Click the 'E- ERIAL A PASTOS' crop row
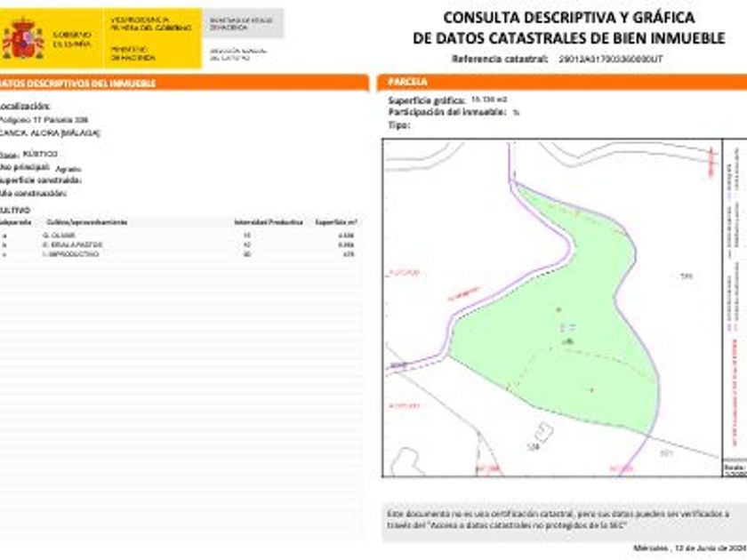The image size is (747, 560). point(179,244)
